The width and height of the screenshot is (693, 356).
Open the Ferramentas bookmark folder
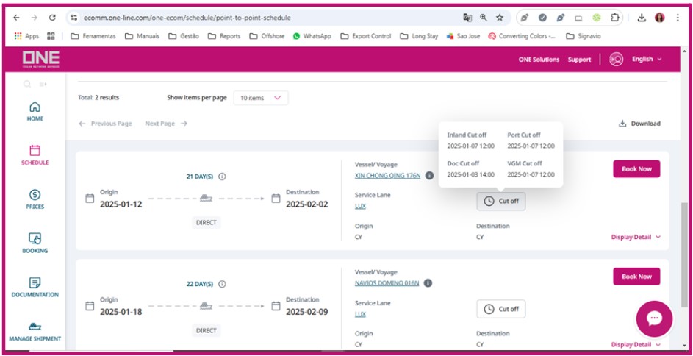pyautogui.click(x=93, y=36)
